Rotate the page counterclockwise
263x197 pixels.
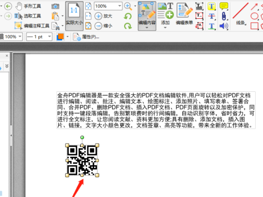pyautogui.click(x=128, y=16)
